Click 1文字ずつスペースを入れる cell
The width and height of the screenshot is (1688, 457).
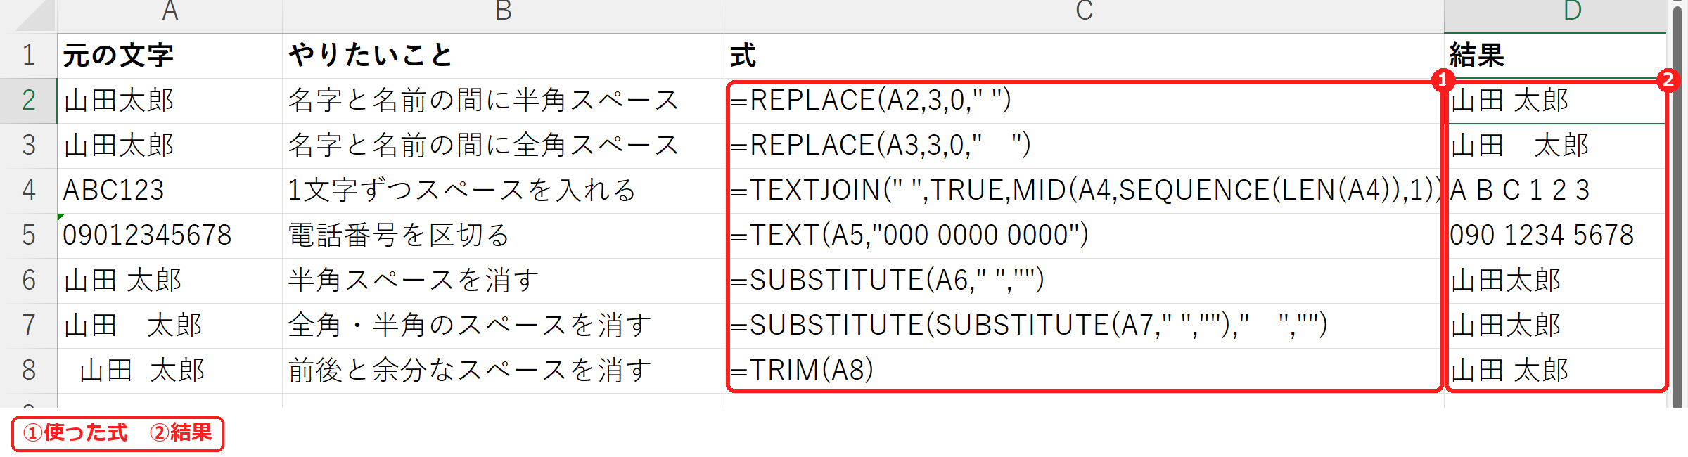click(x=503, y=191)
